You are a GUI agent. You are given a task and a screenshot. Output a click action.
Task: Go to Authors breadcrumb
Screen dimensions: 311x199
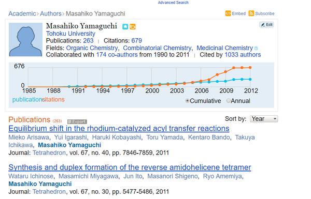pos(51,13)
